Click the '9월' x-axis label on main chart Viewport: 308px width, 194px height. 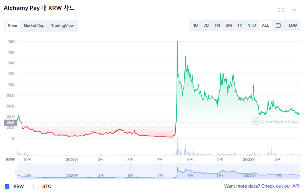tap(190, 160)
